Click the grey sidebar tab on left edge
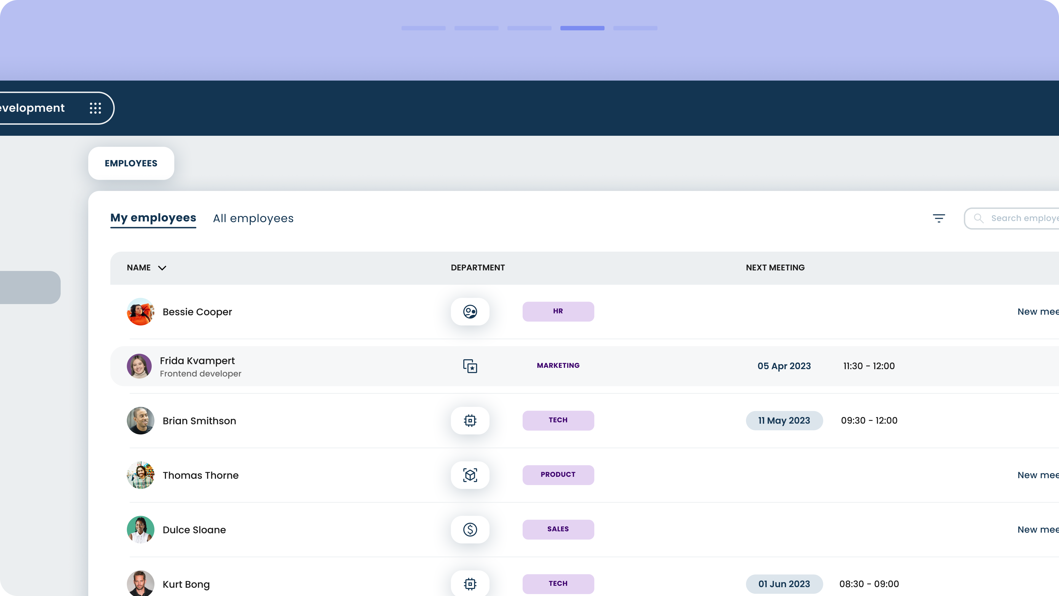The height and width of the screenshot is (596, 1059). (30, 288)
